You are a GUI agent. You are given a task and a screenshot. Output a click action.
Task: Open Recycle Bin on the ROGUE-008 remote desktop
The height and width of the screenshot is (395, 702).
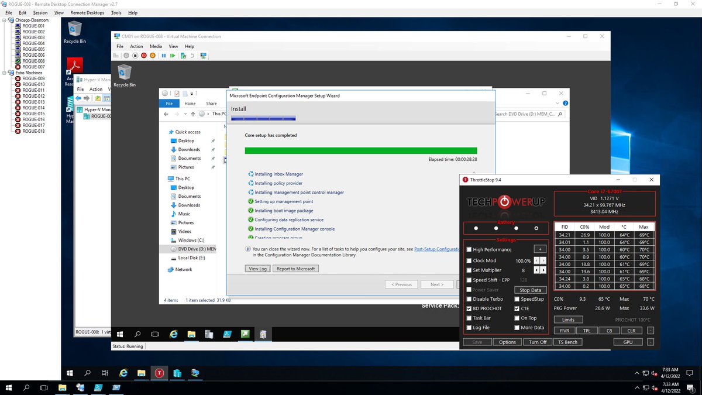75,32
